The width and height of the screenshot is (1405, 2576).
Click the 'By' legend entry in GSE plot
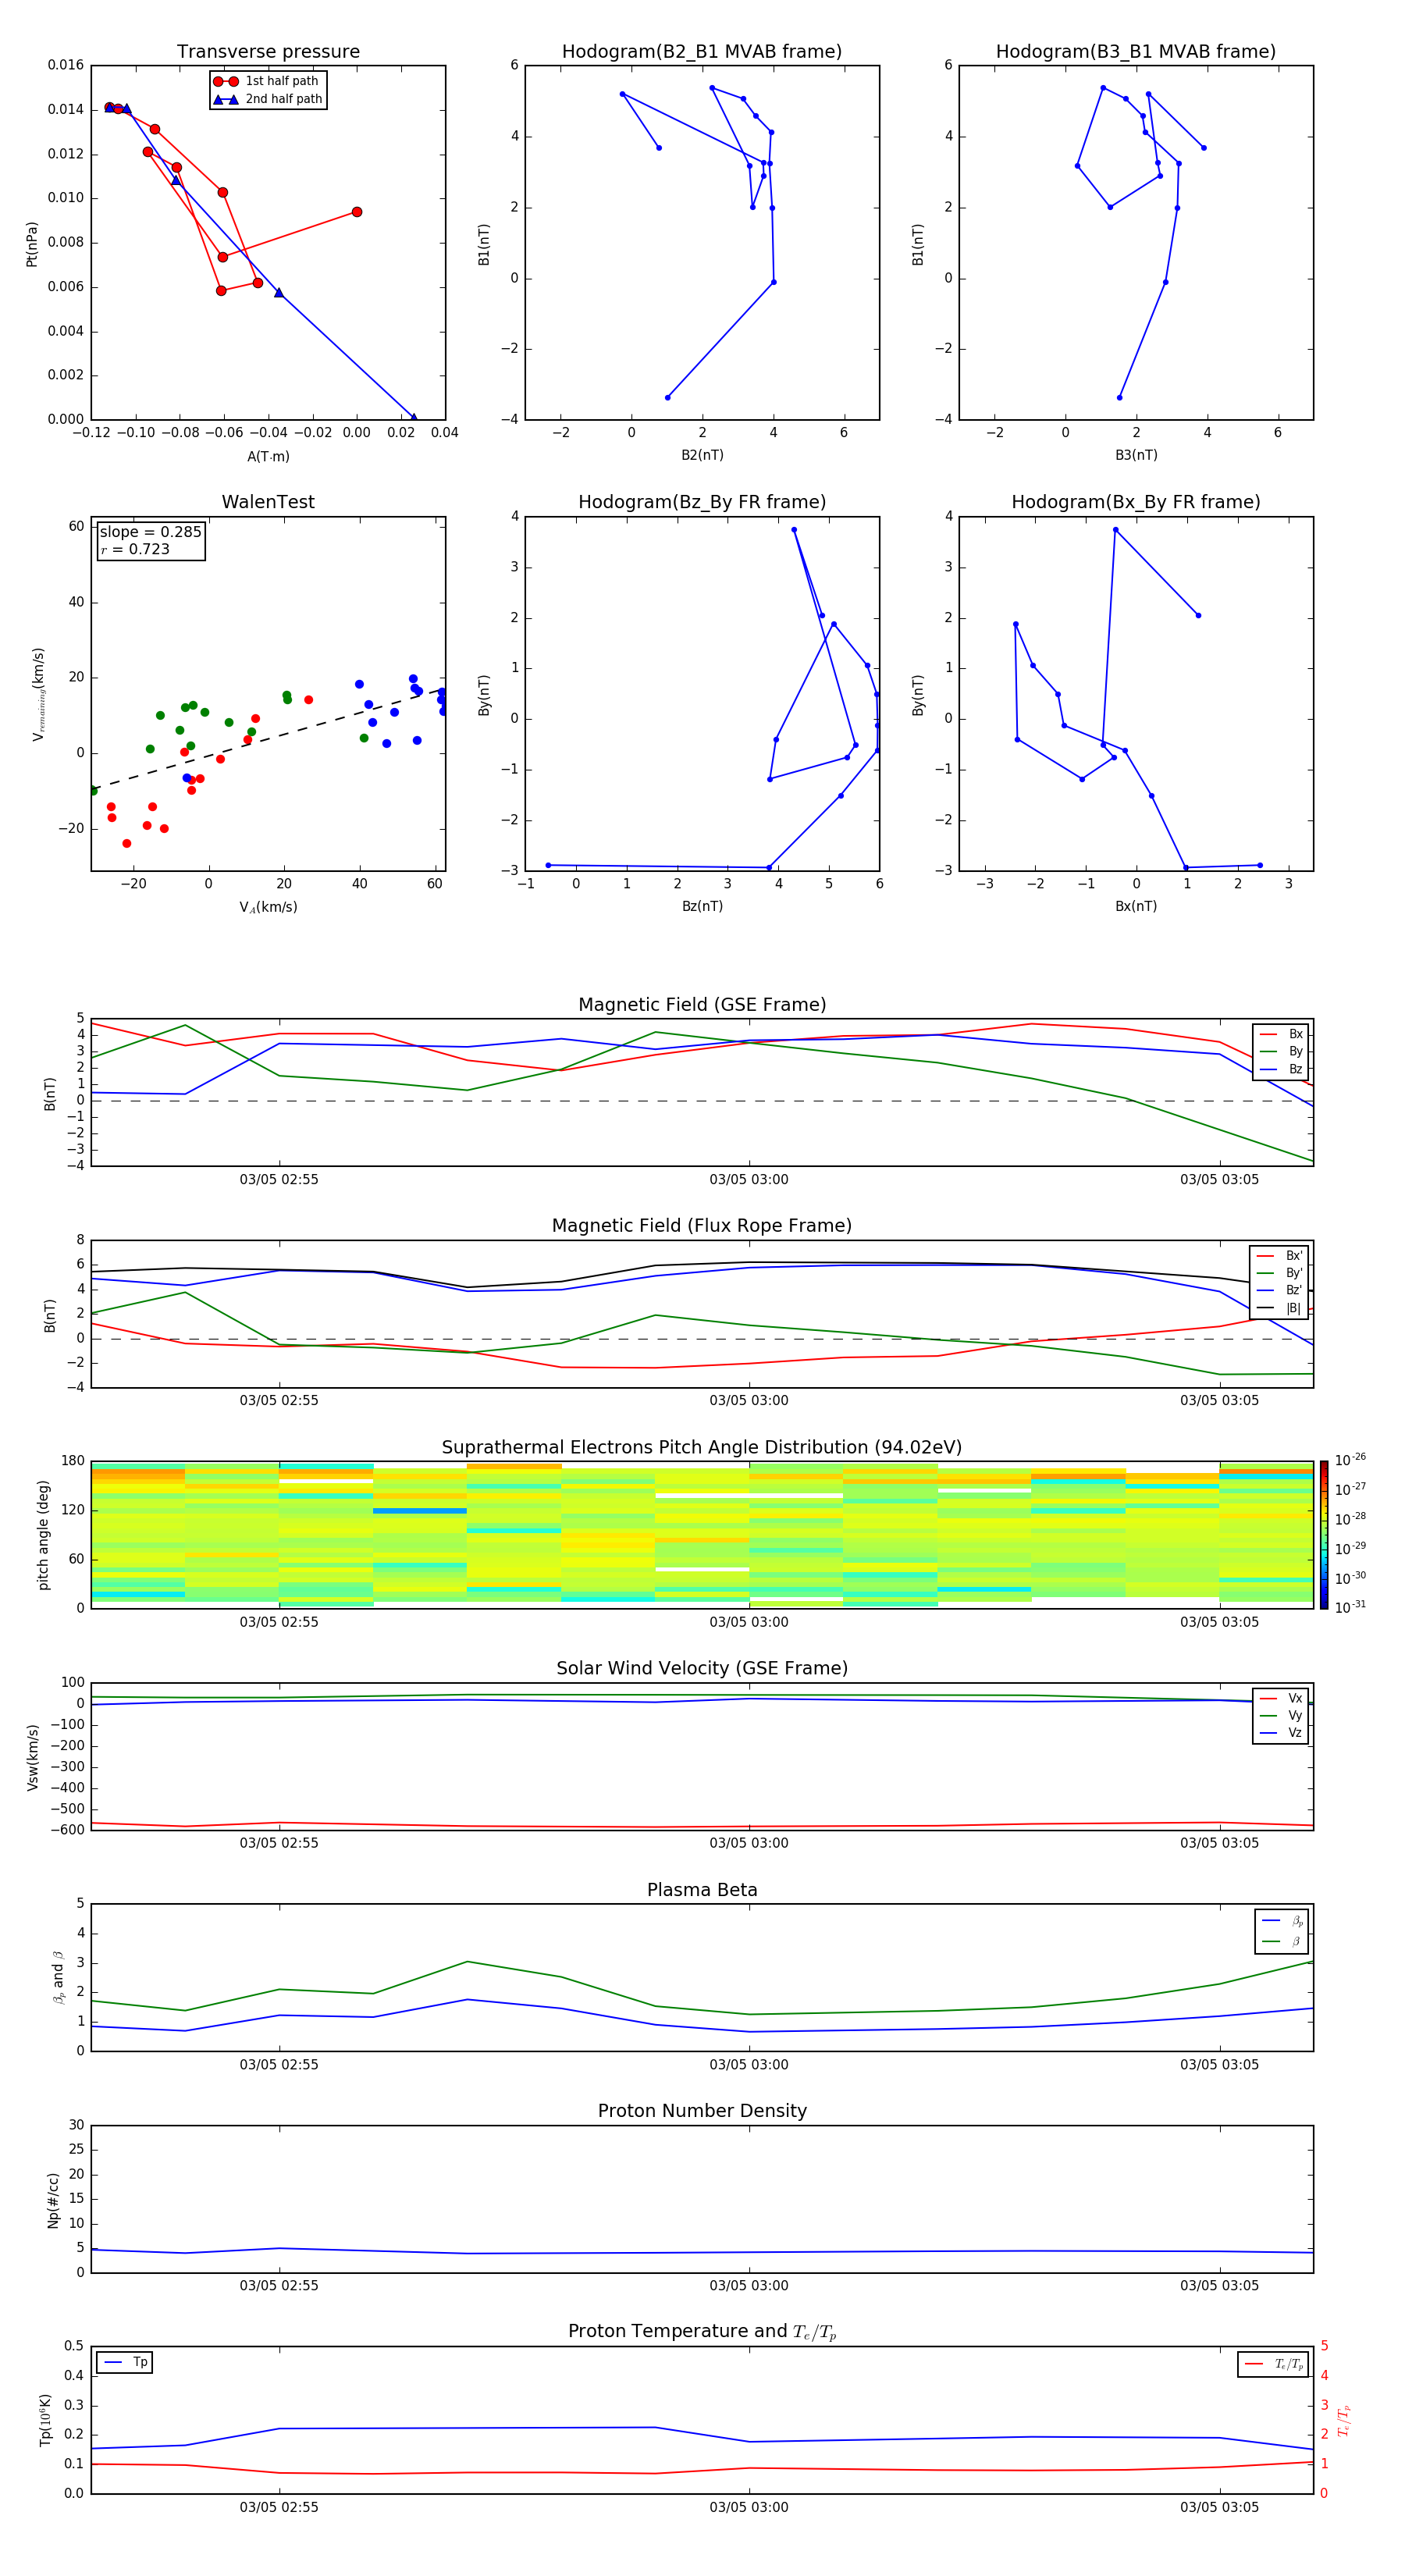point(1281,1051)
